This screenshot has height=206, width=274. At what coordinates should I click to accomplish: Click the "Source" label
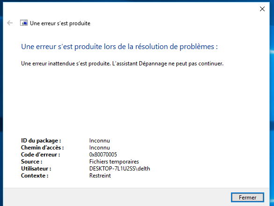click(32, 162)
